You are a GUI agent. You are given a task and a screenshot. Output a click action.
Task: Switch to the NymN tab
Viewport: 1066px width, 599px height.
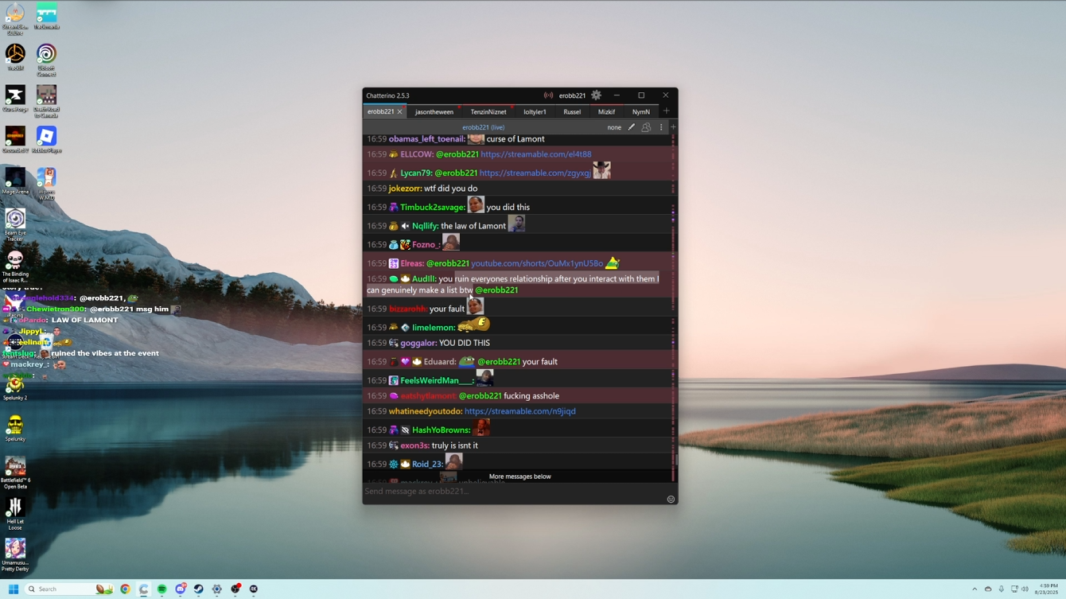point(641,112)
